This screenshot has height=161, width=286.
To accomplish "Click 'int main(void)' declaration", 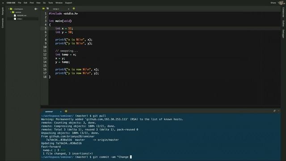I will coord(60,21).
